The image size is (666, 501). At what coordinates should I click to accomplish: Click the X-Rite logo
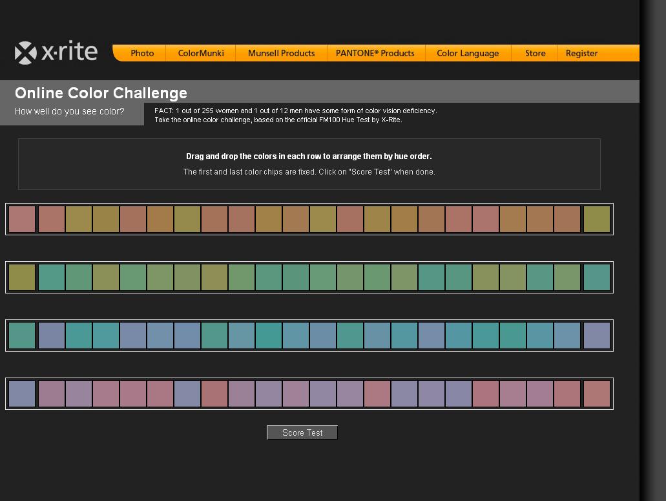click(x=56, y=52)
